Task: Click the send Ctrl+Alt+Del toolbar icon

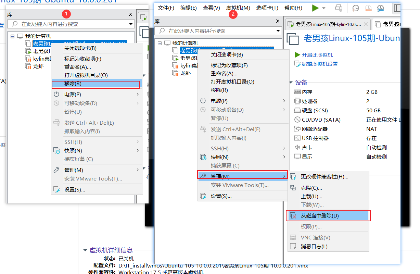Action: pyautogui.click(x=339, y=8)
